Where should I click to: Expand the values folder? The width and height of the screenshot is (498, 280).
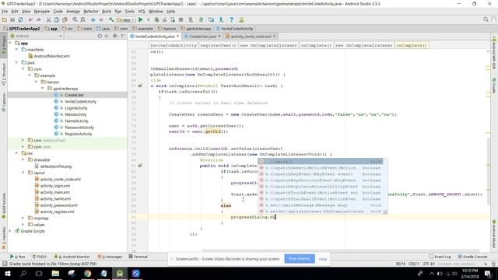[23, 225]
